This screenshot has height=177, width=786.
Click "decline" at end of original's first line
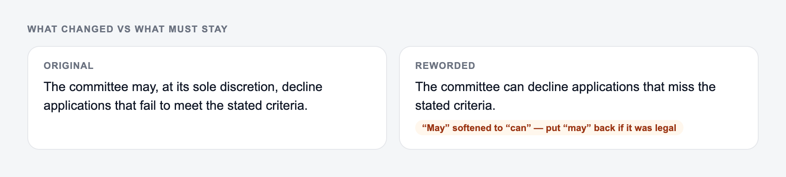pyautogui.click(x=302, y=87)
